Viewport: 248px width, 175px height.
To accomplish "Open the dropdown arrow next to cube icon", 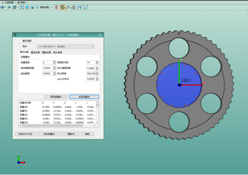I will [x=18, y=7].
